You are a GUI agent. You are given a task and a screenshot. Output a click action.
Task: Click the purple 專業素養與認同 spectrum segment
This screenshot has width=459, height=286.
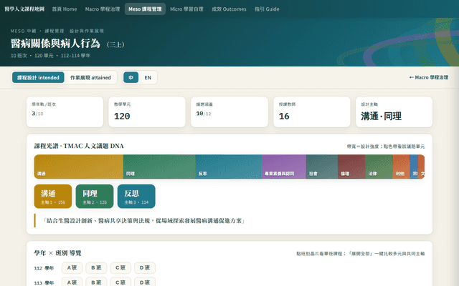[284, 167]
